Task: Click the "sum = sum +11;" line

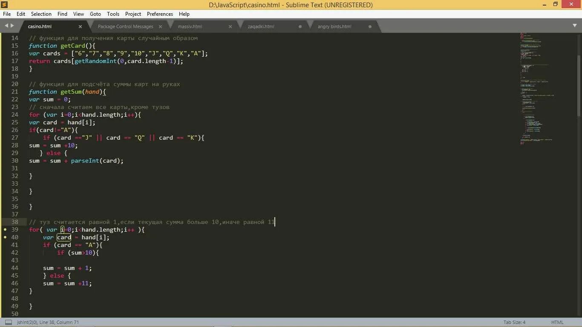Action: [67, 283]
